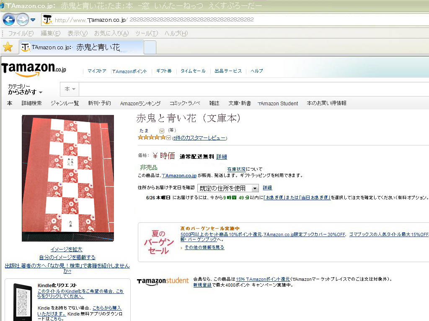The height and width of the screenshot is (321, 429).
Task: Click the 夏のバーゲンセール banner image
Action: click(159, 242)
